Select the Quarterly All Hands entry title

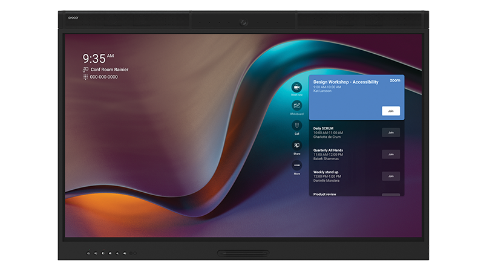[328, 150]
